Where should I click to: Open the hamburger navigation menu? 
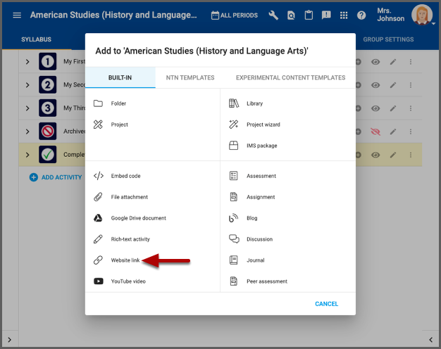(x=17, y=15)
